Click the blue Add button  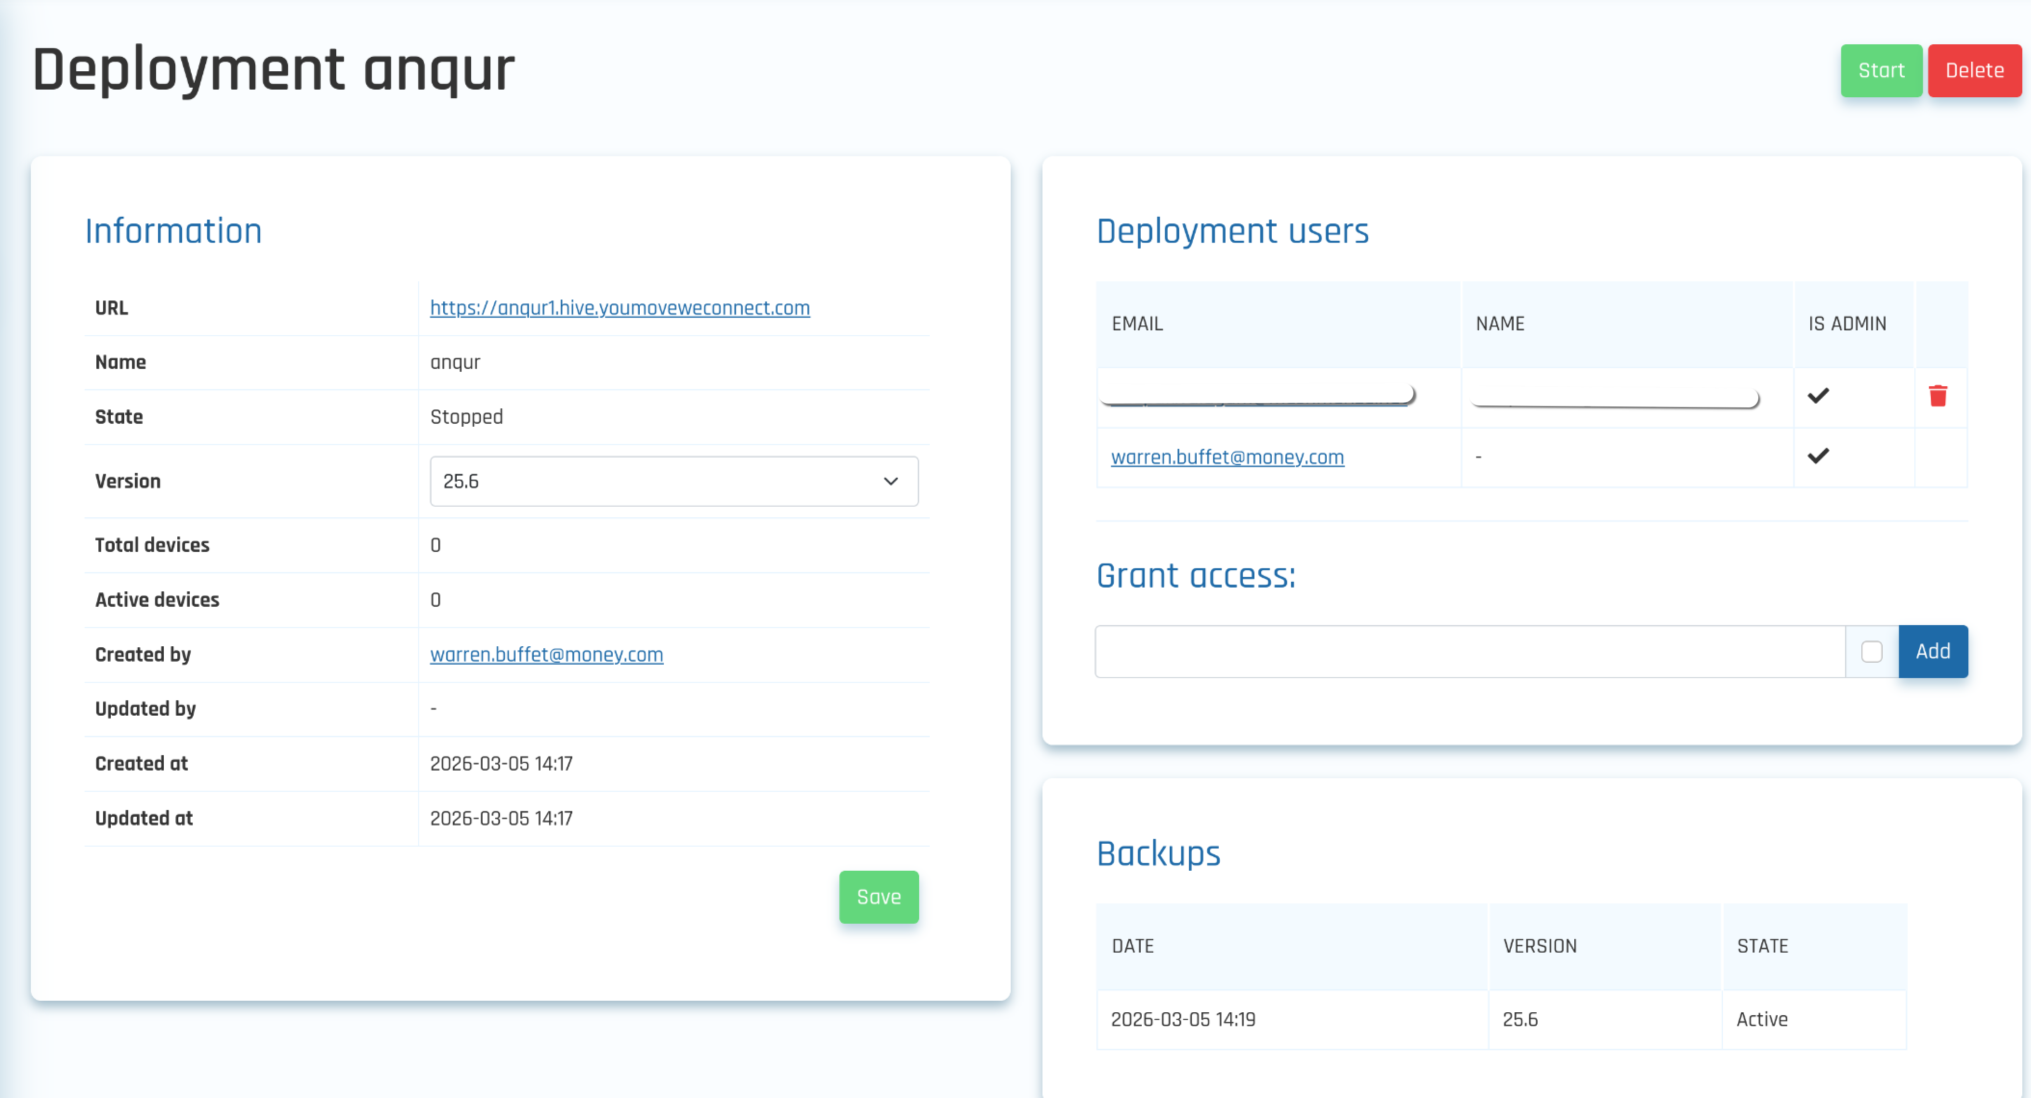(1932, 651)
